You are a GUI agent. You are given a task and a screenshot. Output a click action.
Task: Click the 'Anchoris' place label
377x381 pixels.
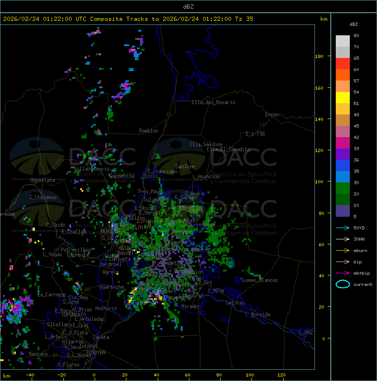click(106, 308)
